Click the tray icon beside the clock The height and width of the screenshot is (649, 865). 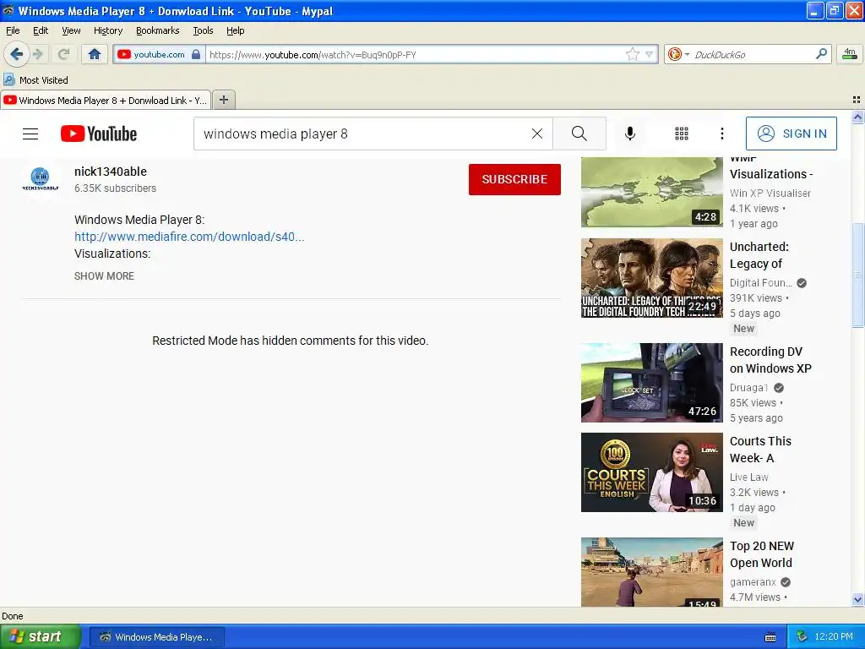pos(802,637)
